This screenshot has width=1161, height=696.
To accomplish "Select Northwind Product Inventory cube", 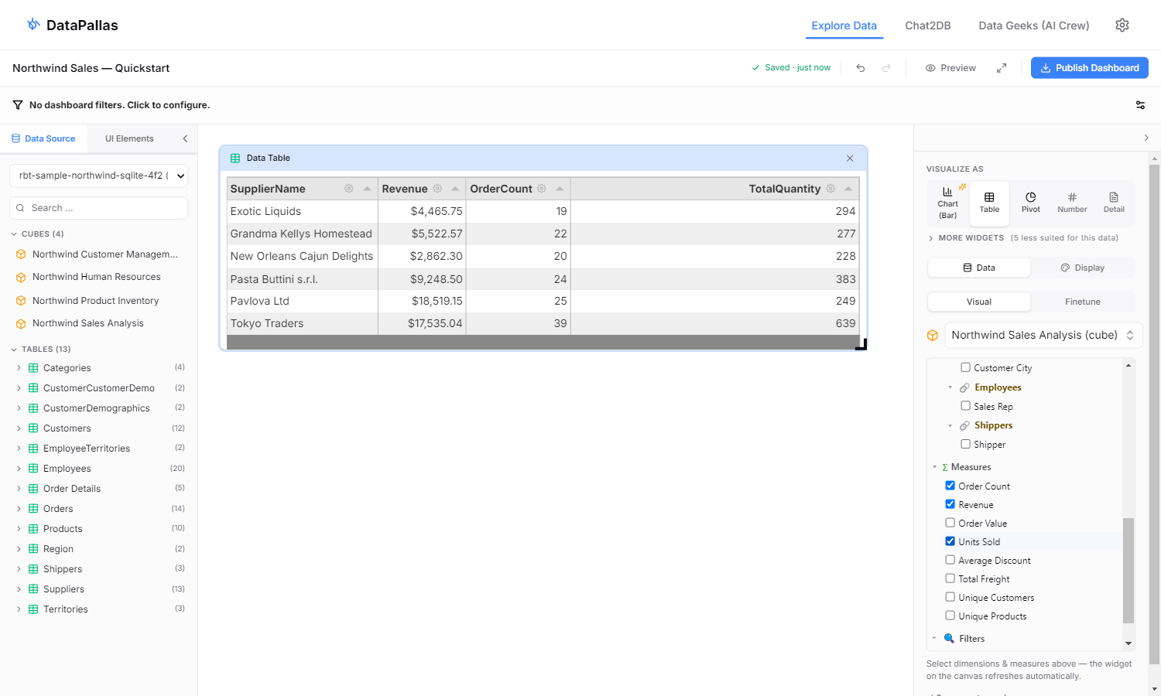I will click(95, 301).
